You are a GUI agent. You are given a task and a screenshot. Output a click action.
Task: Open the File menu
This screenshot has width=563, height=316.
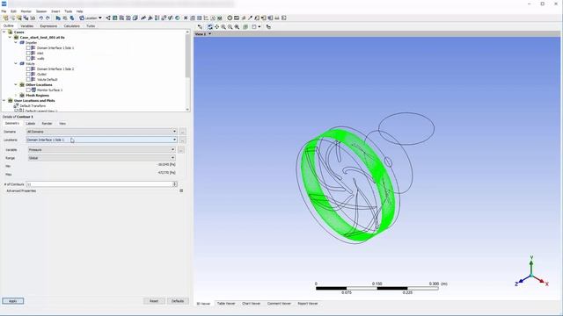[x=4, y=11]
